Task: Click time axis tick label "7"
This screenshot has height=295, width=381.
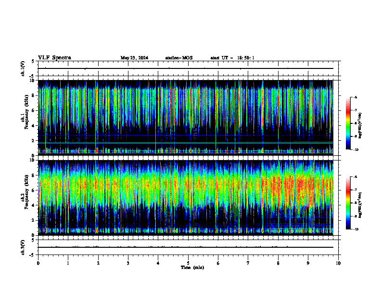Action: (248, 263)
